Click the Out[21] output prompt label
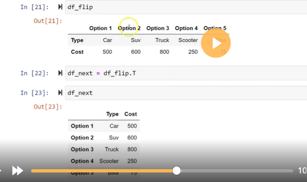Image resolution: width=307 pixels, height=182 pixels. [48, 21]
